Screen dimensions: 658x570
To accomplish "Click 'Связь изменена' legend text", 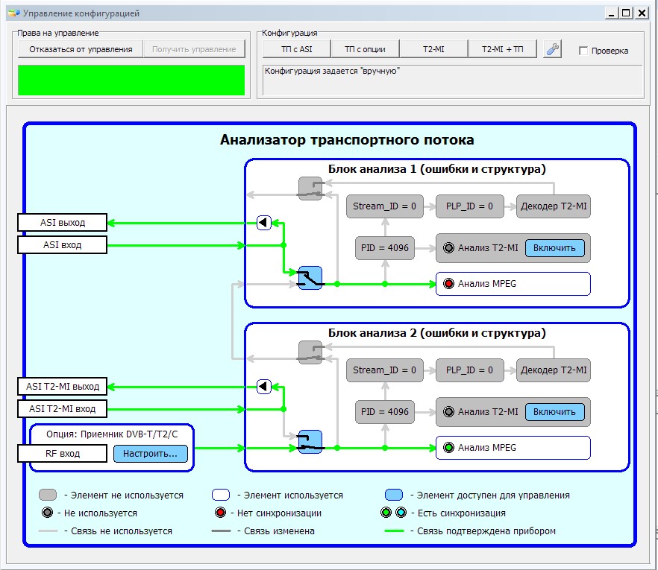I will point(280,531).
